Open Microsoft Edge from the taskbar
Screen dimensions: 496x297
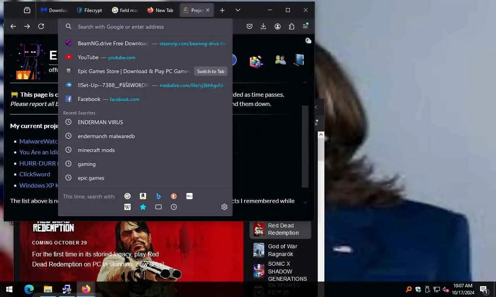click(x=29, y=289)
